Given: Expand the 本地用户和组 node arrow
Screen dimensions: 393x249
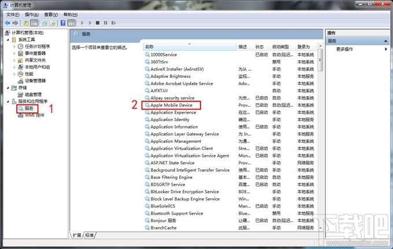Looking at the screenshot, I should [14, 67].
